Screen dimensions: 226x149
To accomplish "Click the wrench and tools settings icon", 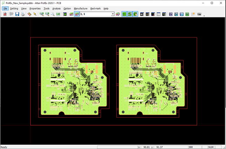I will click(193, 14).
